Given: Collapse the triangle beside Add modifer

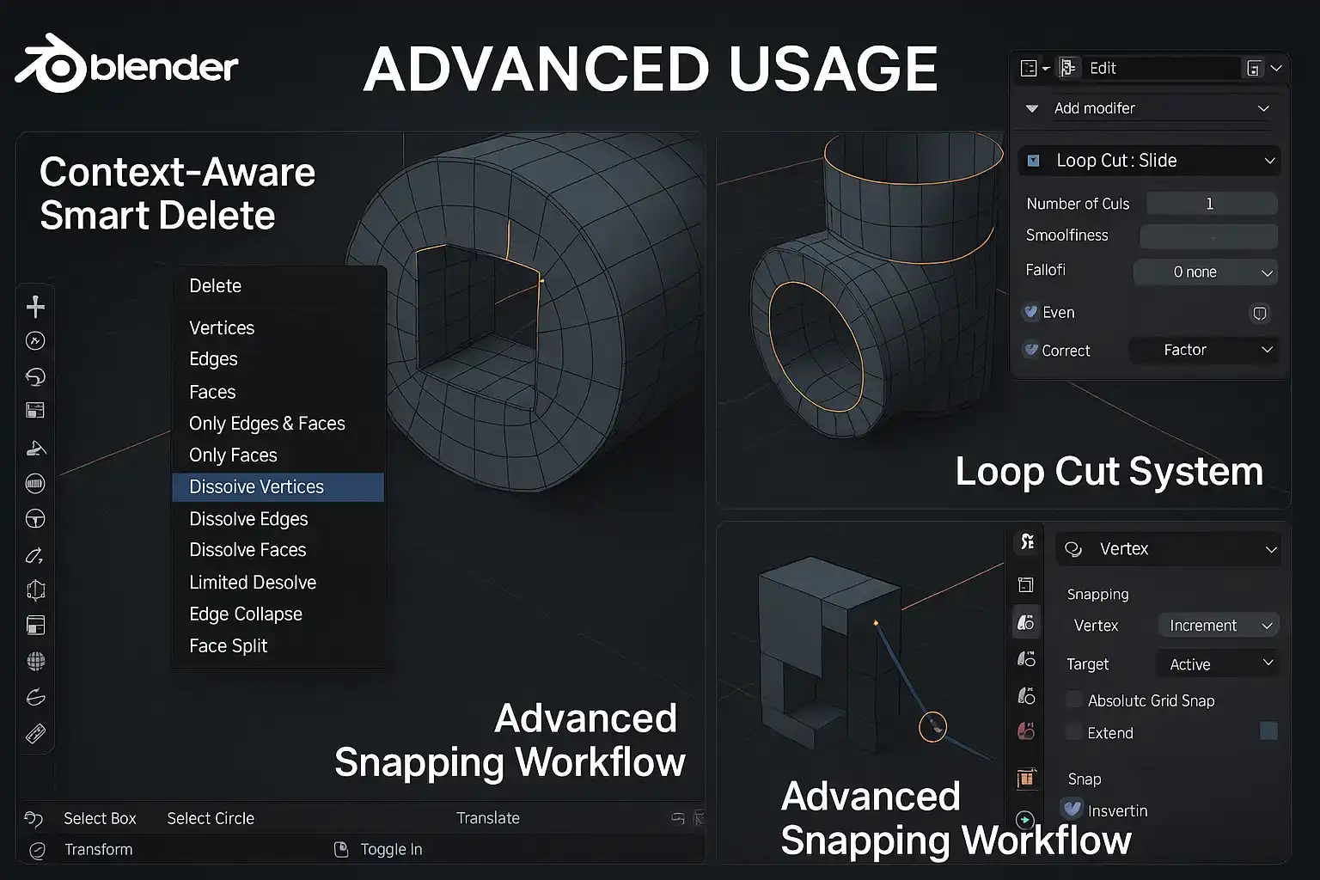Looking at the screenshot, I should pos(1032,109).
